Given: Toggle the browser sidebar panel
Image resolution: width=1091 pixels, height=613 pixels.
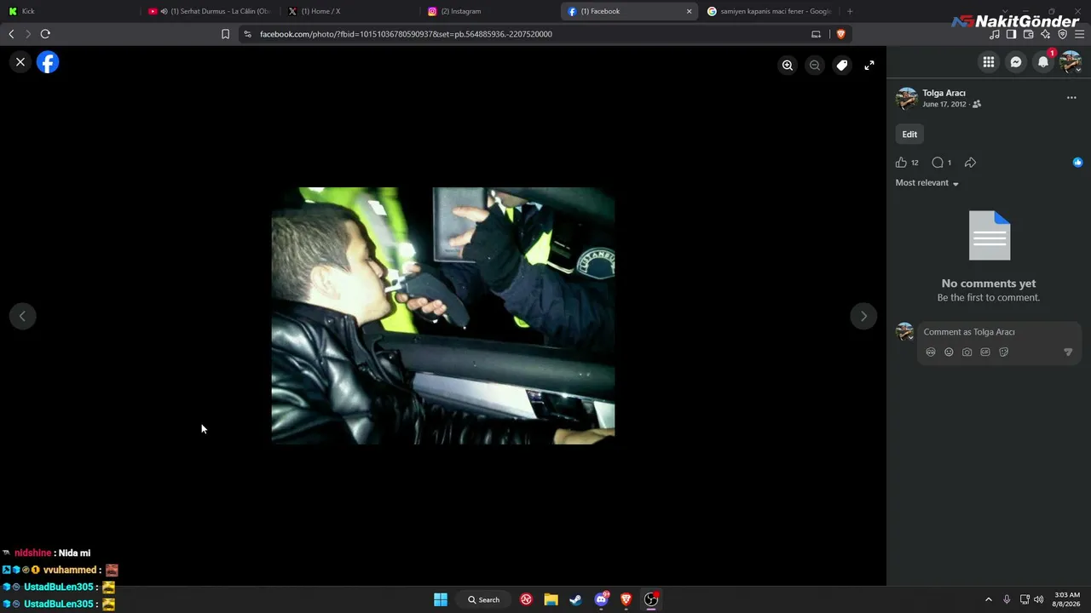Looking at the screenshot, I should pyautogui.click(x=1011, y=34).
